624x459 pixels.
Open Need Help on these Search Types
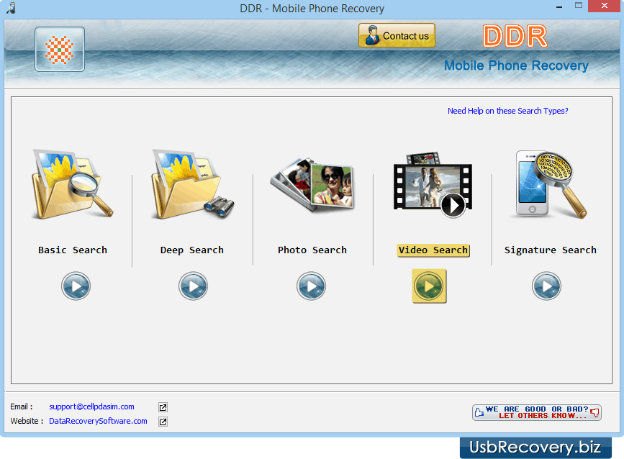(x=508, y=111)
